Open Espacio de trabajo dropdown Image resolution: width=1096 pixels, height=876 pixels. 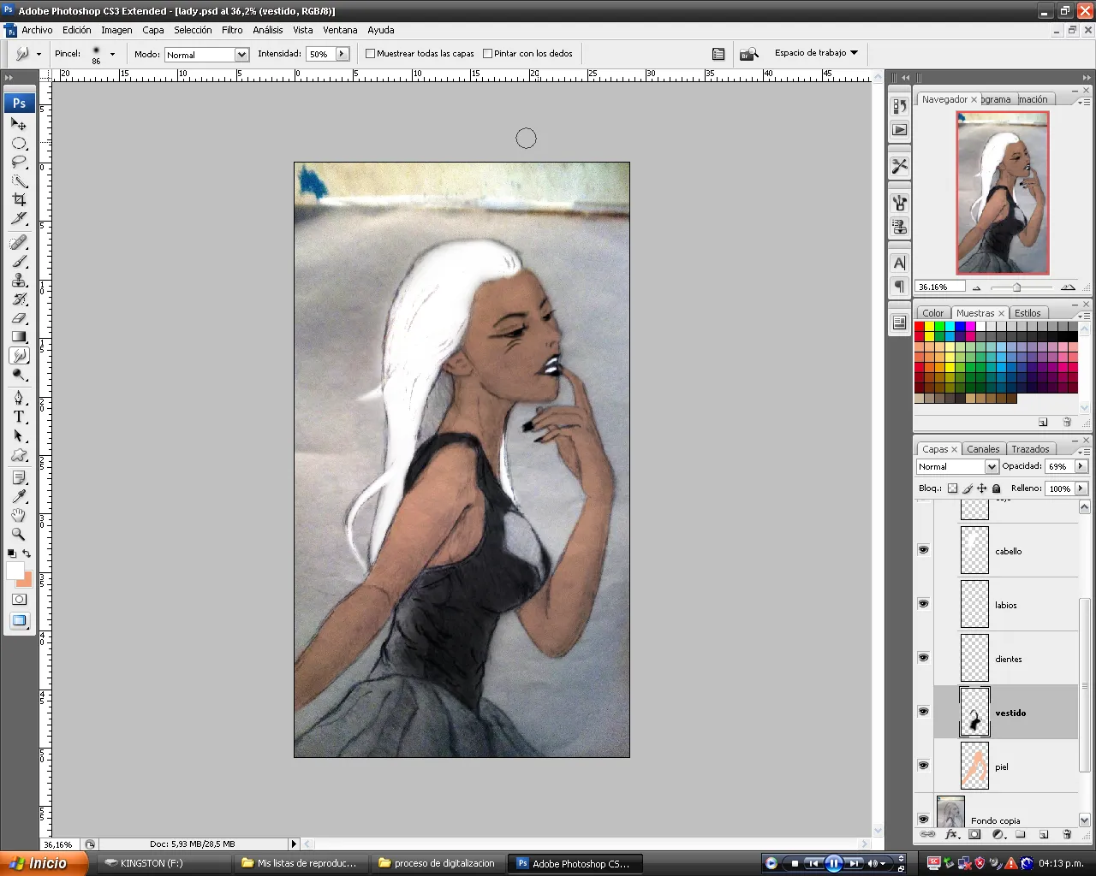point(816,53)
